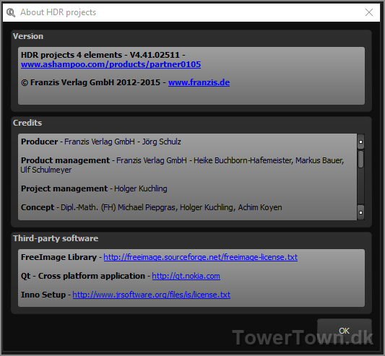Open the qt.nokia.com link
The image size is (385, 356).
186,276
